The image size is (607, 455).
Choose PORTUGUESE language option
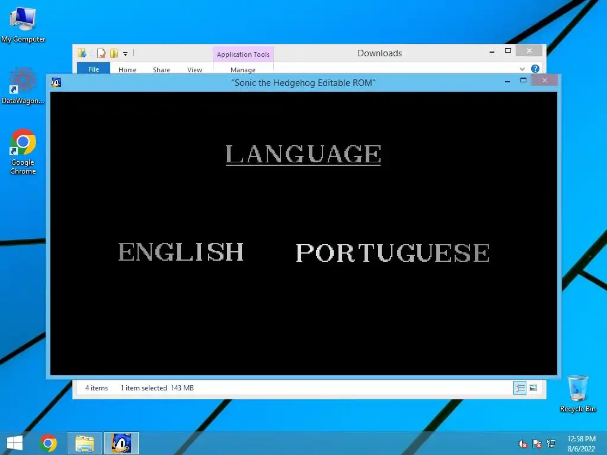tap(393, 252)
